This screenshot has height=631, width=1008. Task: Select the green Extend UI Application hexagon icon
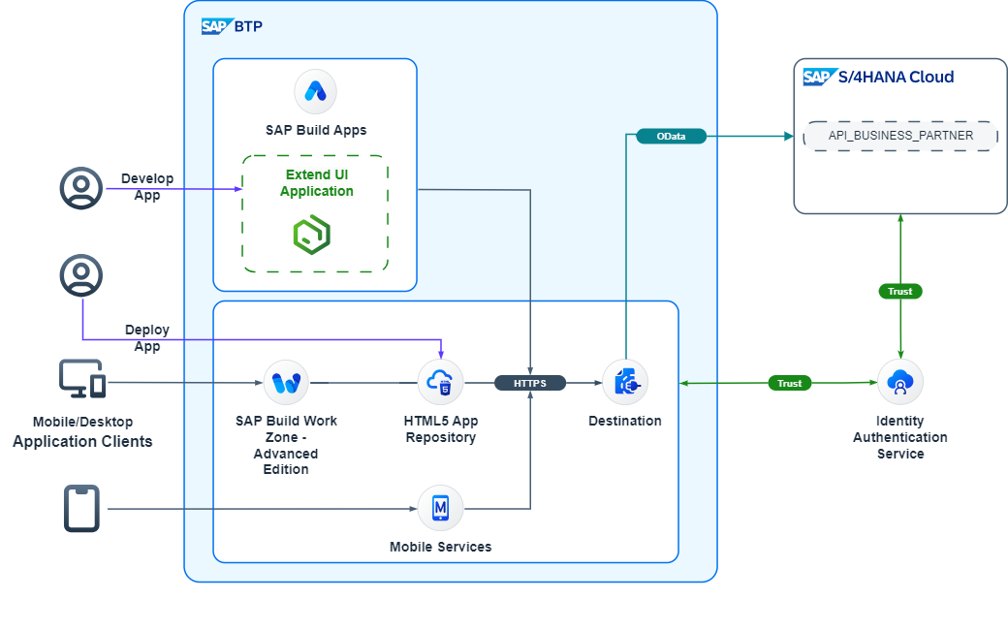click(x=312, y=236)
